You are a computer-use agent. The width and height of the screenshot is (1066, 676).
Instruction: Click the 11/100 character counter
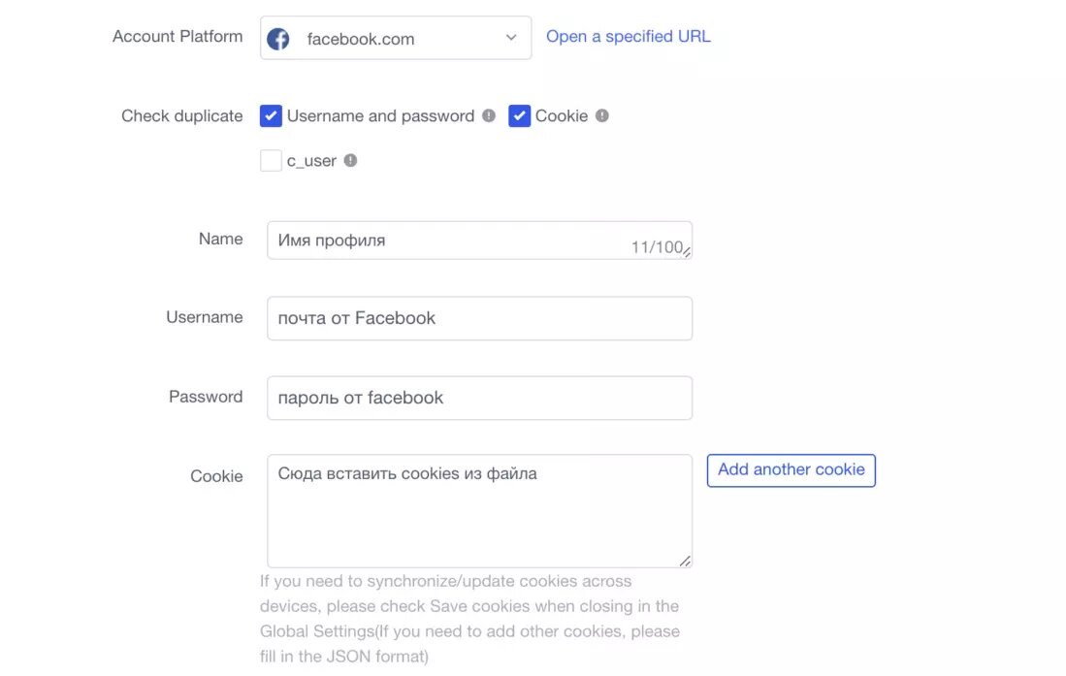[657, 247]
